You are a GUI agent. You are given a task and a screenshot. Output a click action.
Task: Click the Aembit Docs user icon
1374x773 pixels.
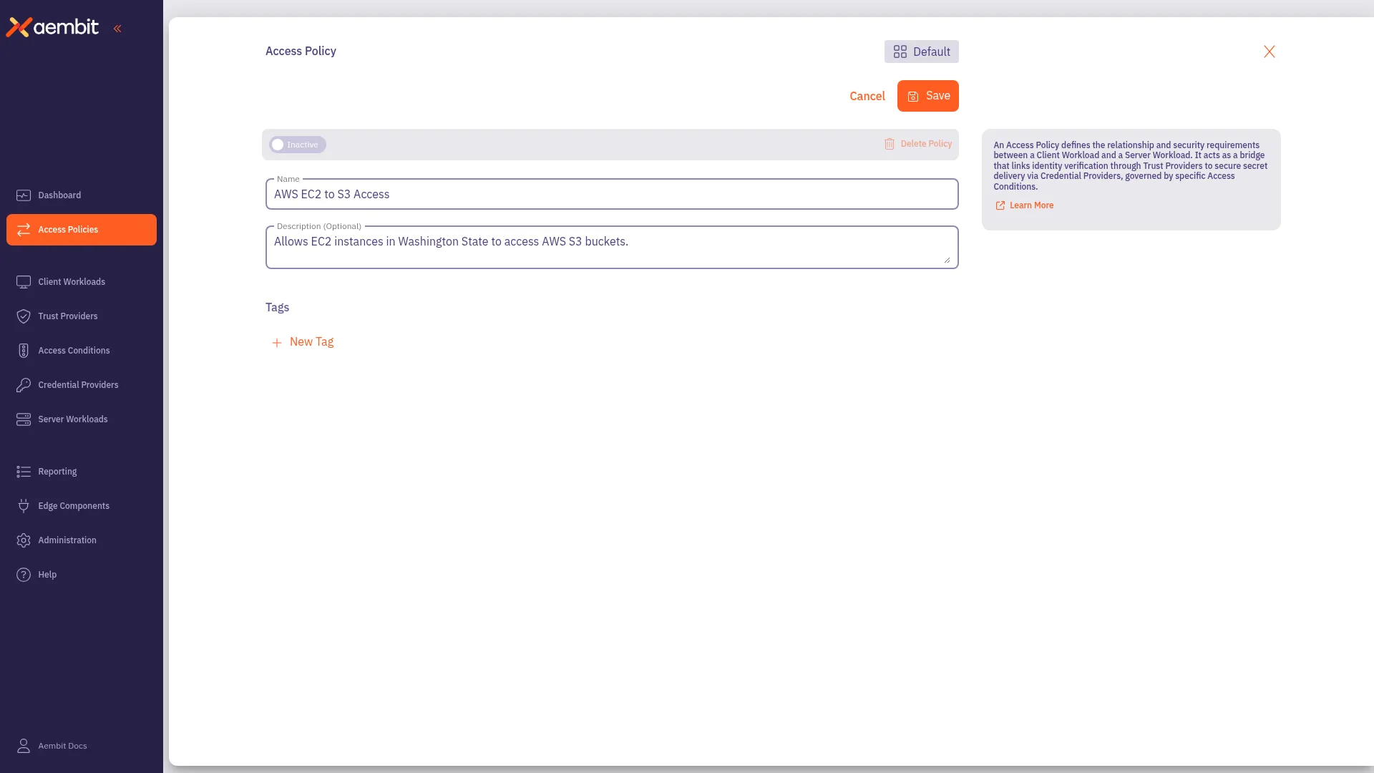pyautogui.click(x=24, y=746)
